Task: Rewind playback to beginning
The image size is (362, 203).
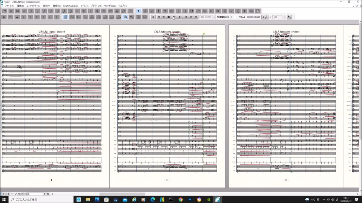Action: (x=159, y=17)
